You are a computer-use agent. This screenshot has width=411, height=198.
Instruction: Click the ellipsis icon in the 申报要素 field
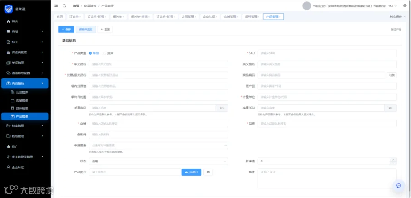click(x=226, y=146)
